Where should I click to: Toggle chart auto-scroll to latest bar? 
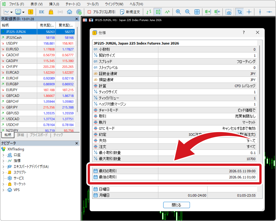click(x=208, y=12)
